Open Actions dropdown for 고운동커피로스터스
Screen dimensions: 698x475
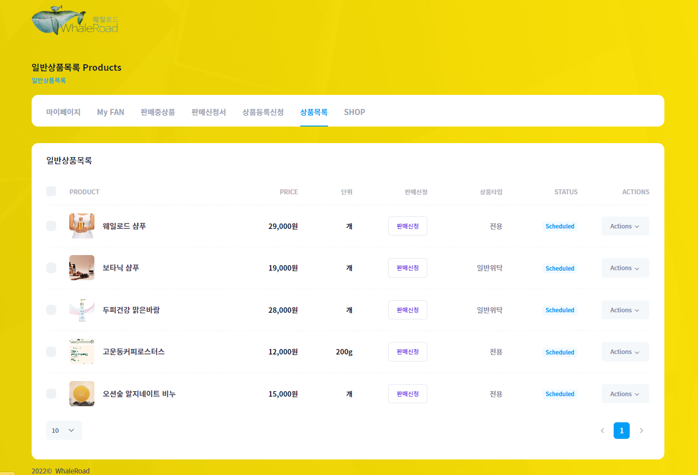point(625,351)
